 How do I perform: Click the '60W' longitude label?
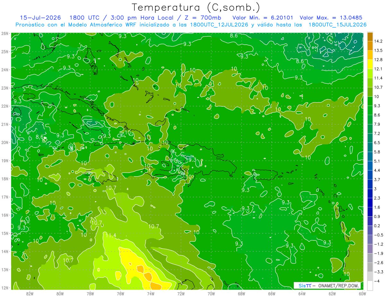pos(362,293)
